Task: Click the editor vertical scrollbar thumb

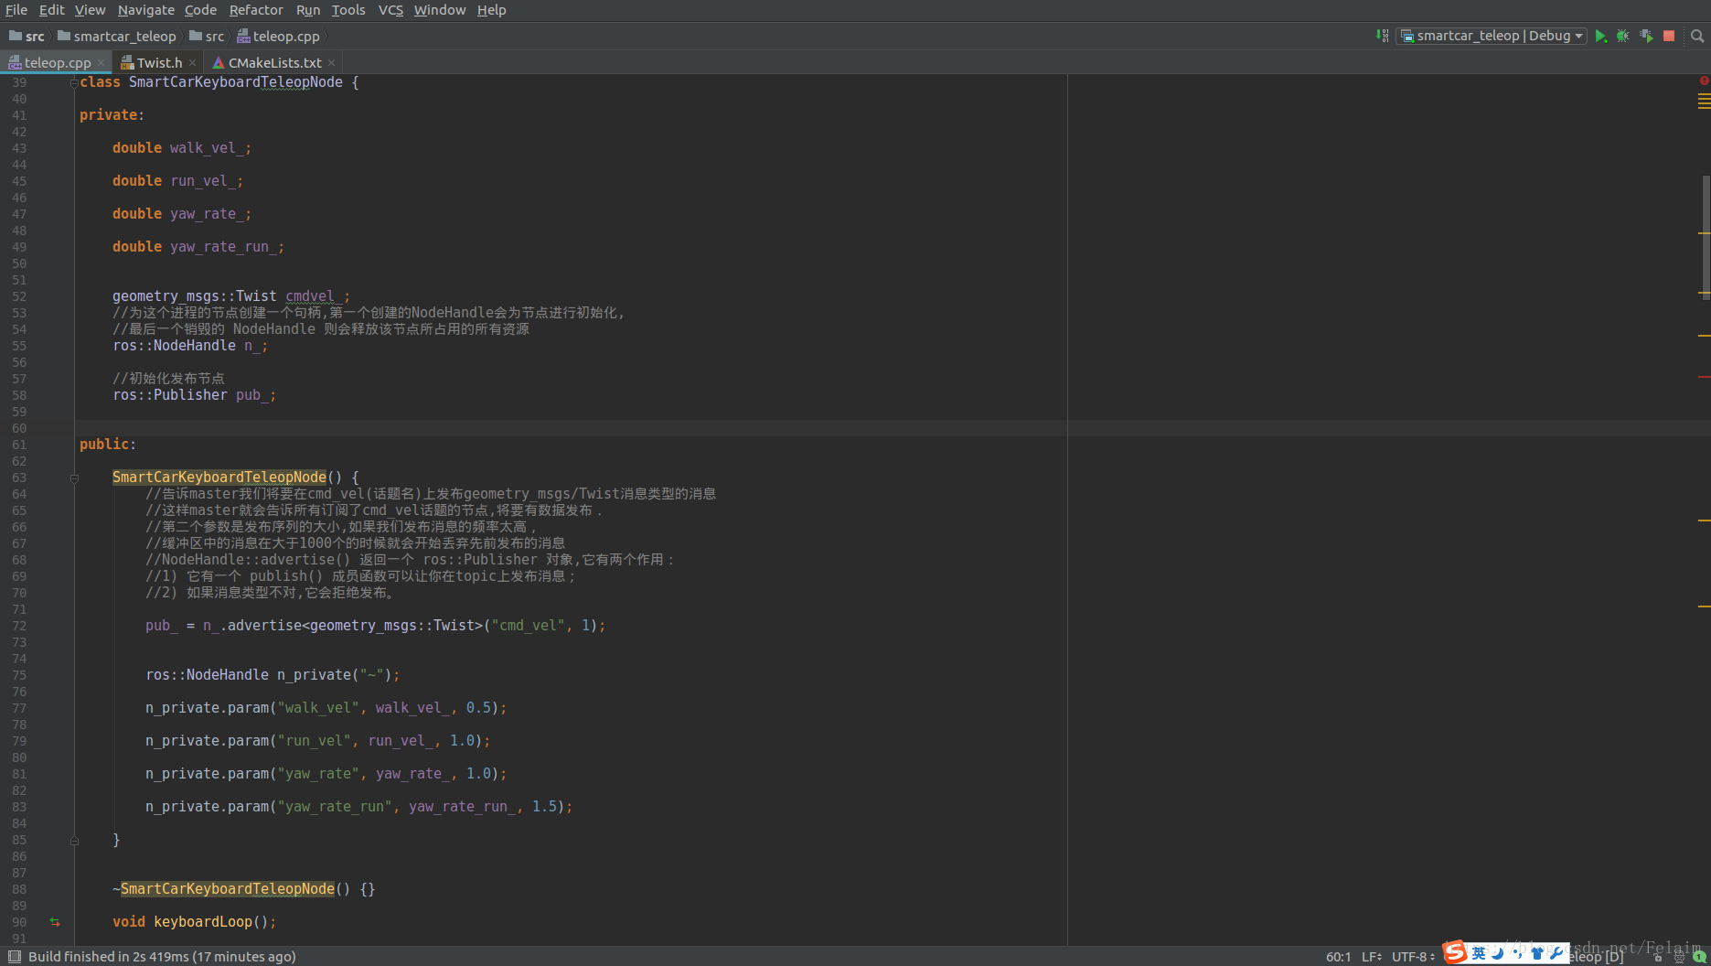Action: [x=1706, y=236]
